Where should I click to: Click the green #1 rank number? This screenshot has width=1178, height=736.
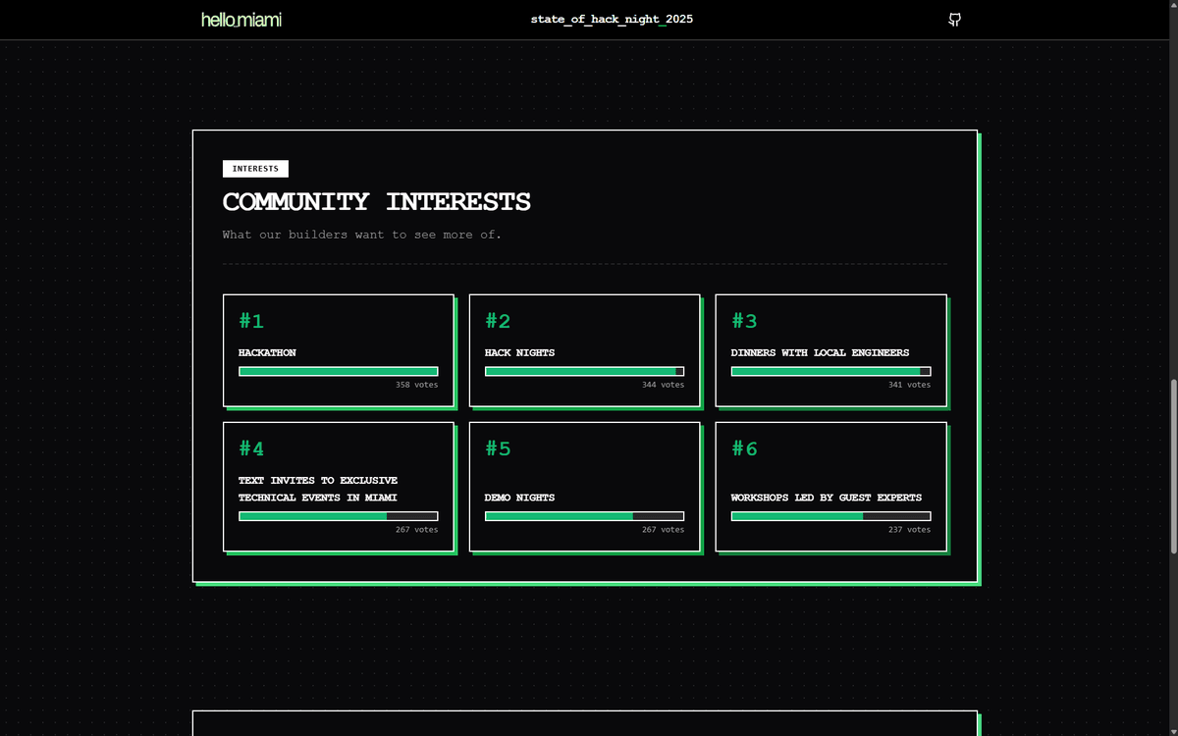click(251, 321)
